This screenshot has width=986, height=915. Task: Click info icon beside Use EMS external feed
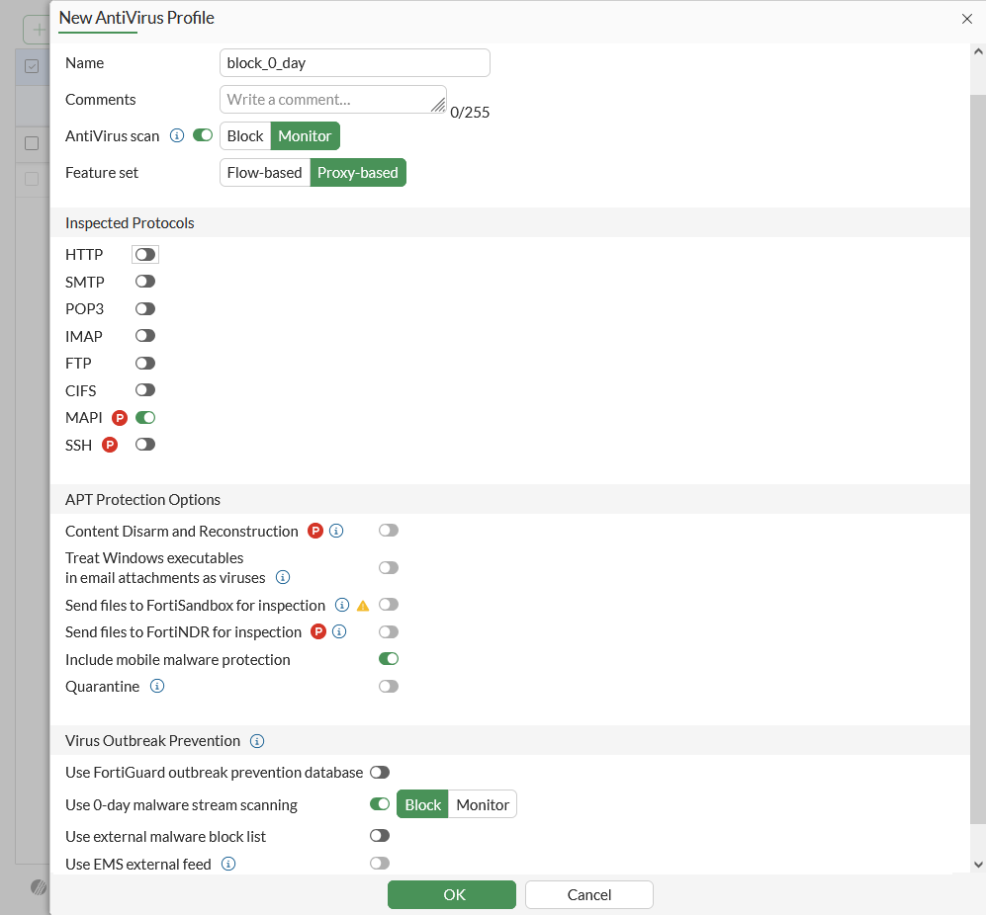click(228, 864)
